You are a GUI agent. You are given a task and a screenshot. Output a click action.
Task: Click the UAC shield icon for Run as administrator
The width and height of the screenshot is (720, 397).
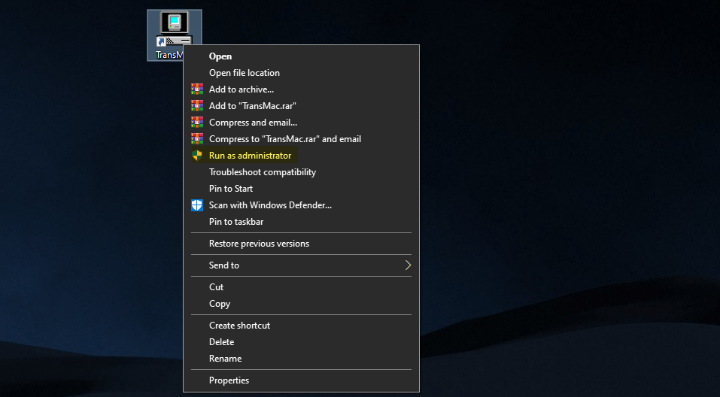[197, 156]
